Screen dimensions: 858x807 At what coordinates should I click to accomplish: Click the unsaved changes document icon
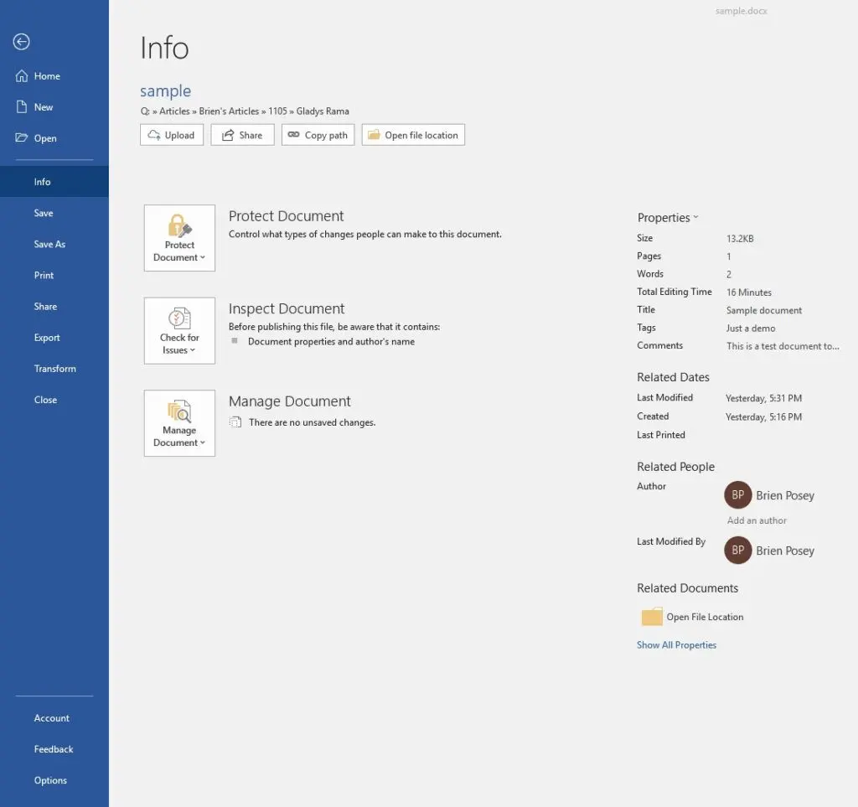tap(235, 422)
